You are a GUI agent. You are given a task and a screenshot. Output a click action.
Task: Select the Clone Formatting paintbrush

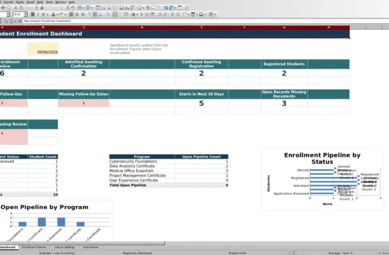tap(36, 8)
